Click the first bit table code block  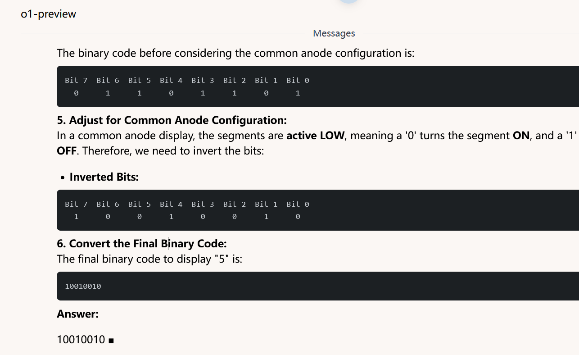click(x=318, y=86)
